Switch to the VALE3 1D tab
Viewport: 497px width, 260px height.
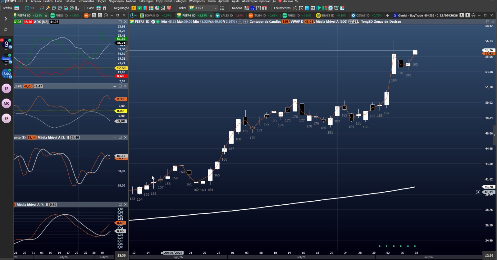[230, 16]
